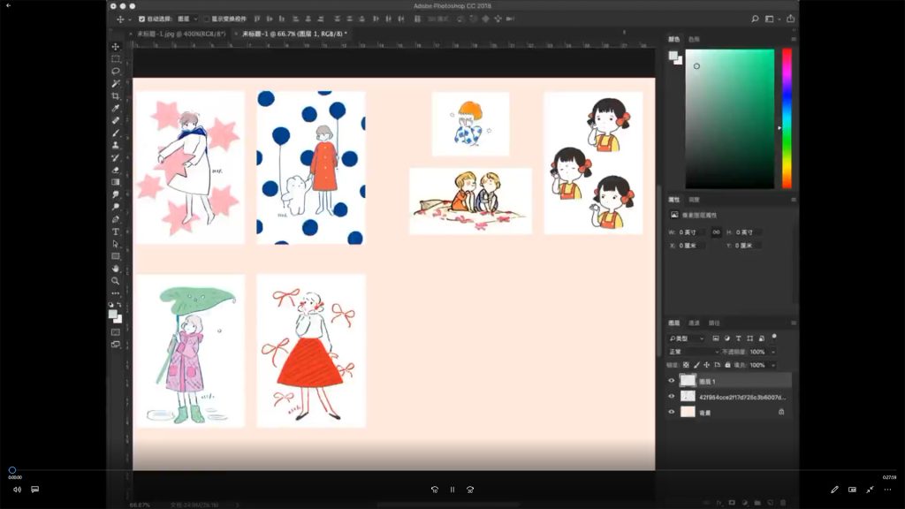Click the rainbow hue slider strip
The image size is (905, 509).
[787, 118]
